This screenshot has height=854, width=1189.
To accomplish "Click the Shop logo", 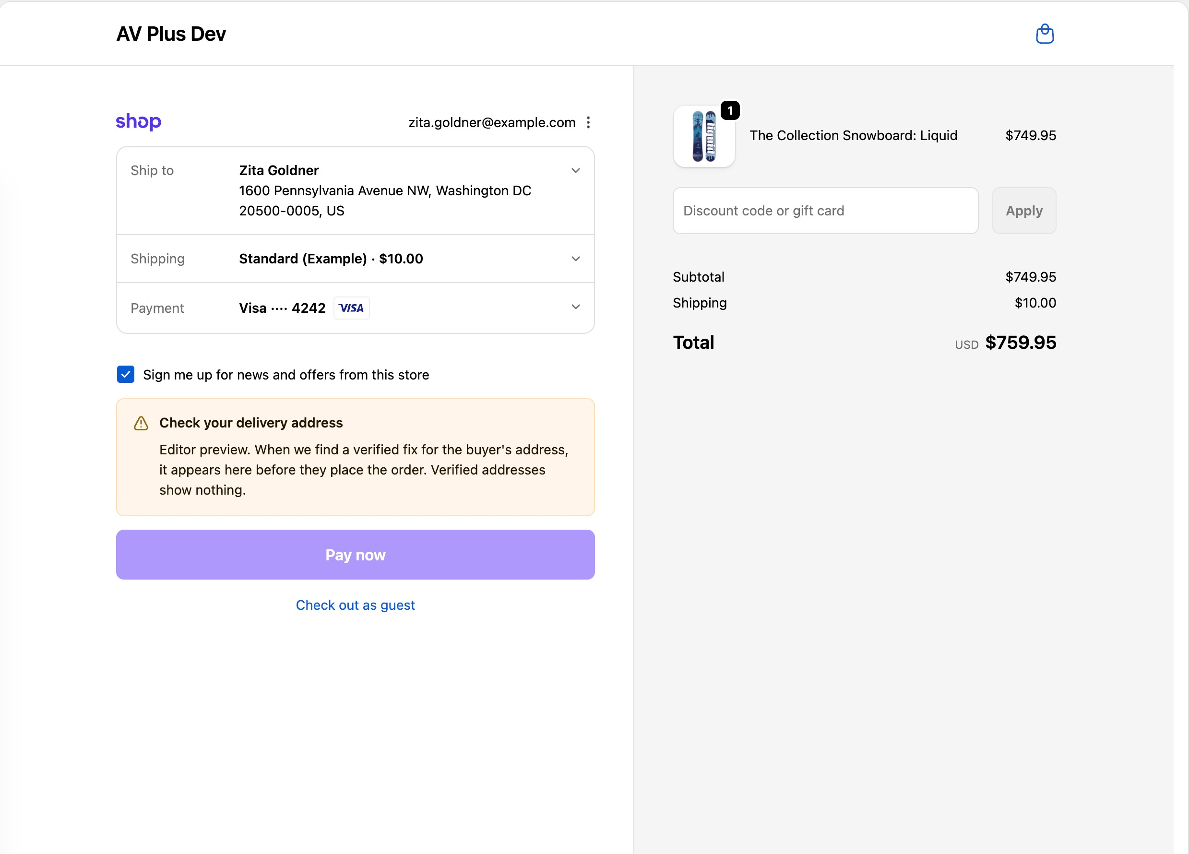I will [138, 122].
